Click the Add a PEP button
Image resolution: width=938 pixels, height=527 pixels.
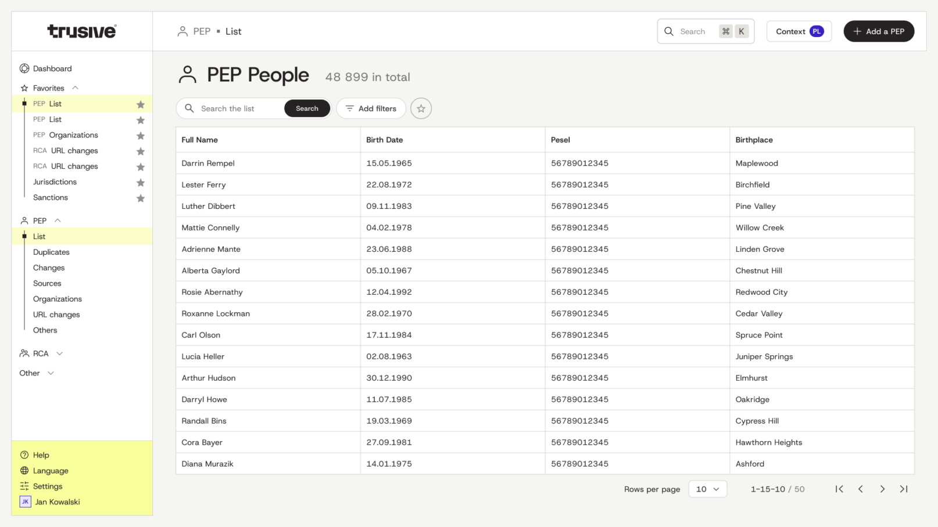879,31
